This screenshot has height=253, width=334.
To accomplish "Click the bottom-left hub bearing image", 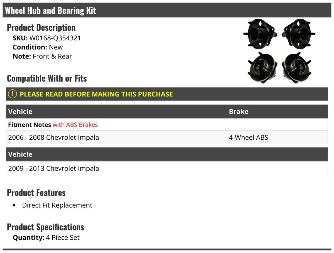I will (262, 68).
